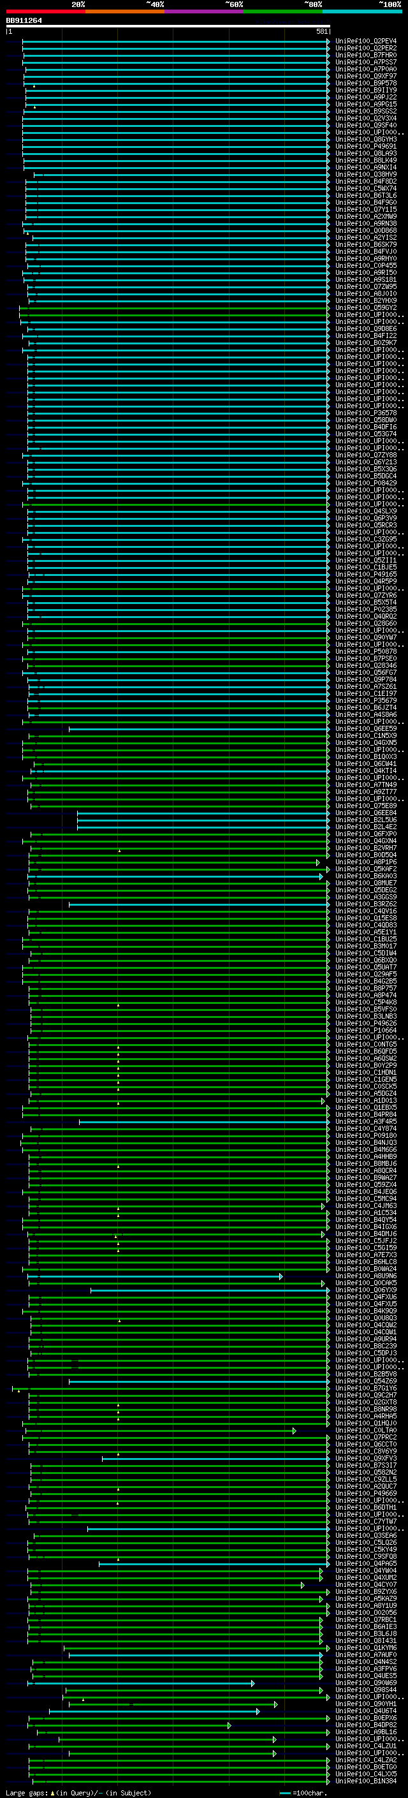Select hit UniRef100_B9IIY9

click(366, 90)
